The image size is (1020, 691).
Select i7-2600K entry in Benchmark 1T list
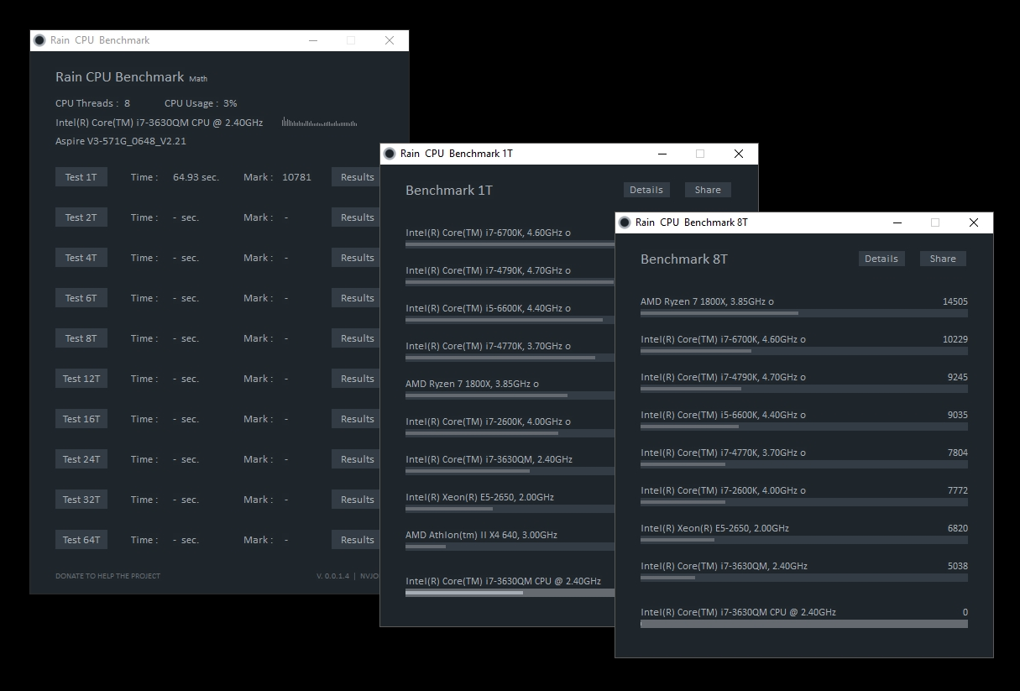(x=510, y=427)
